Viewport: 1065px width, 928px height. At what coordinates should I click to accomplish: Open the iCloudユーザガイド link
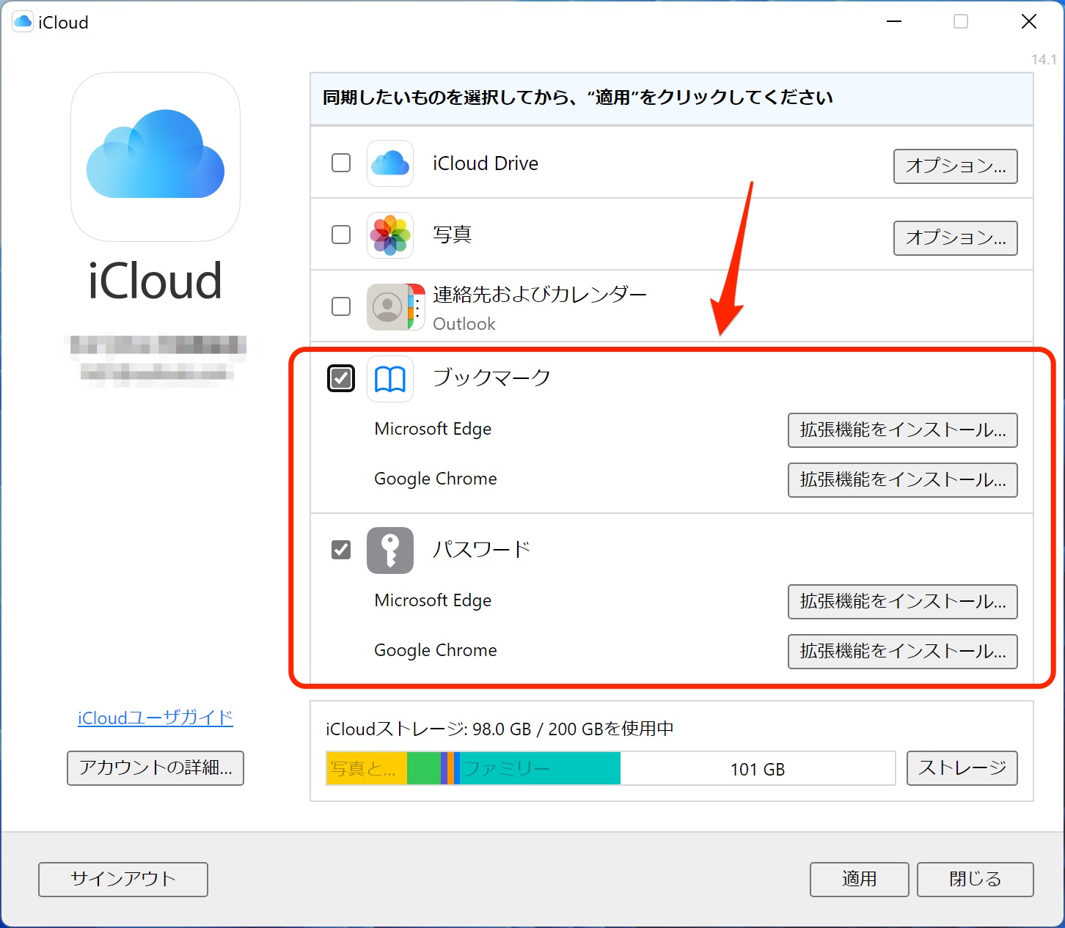point(155,718)
